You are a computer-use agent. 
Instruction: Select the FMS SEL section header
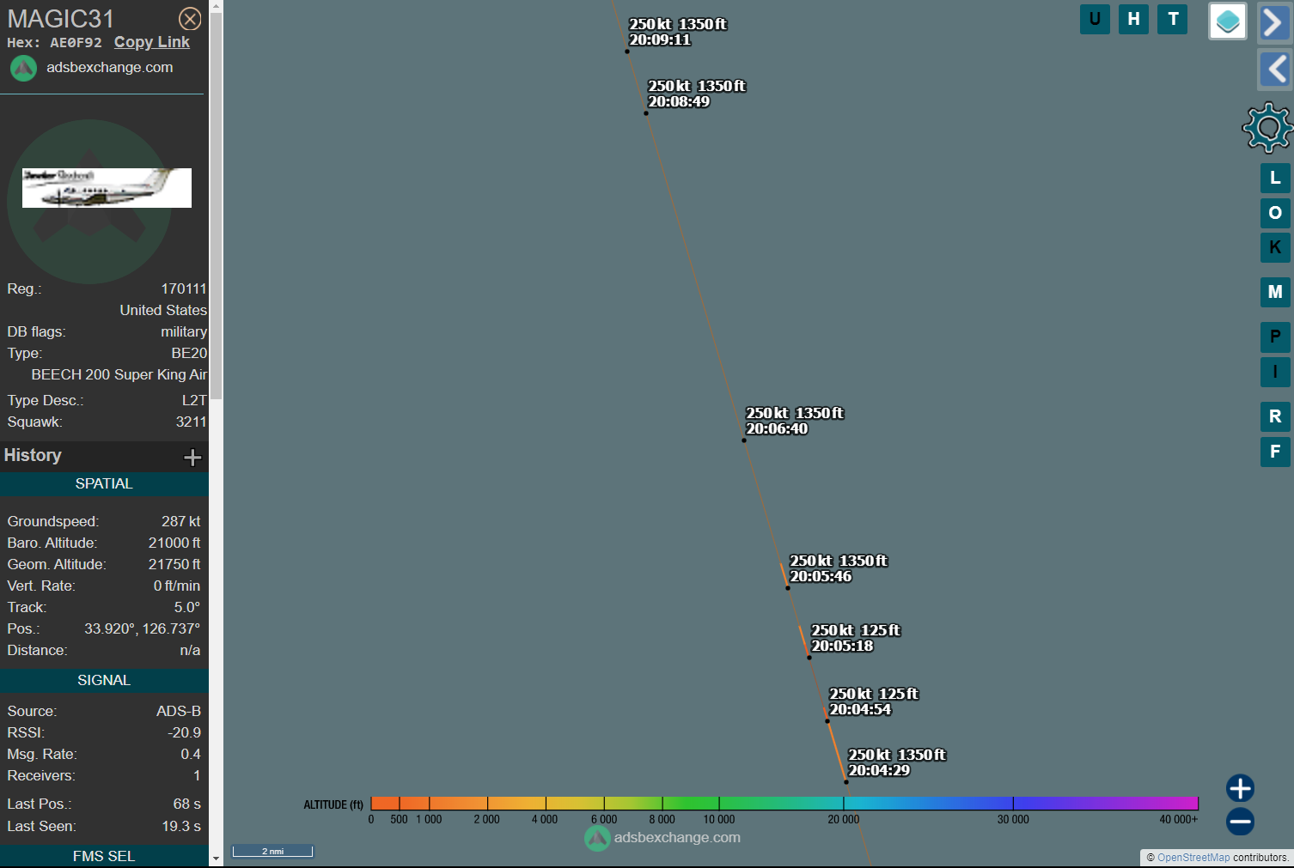pyautogui.click(x=104, y=856)
